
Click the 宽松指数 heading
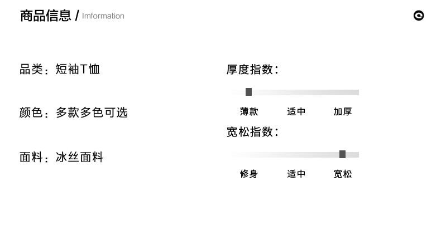pyautogui.click(x=252, y=132)
